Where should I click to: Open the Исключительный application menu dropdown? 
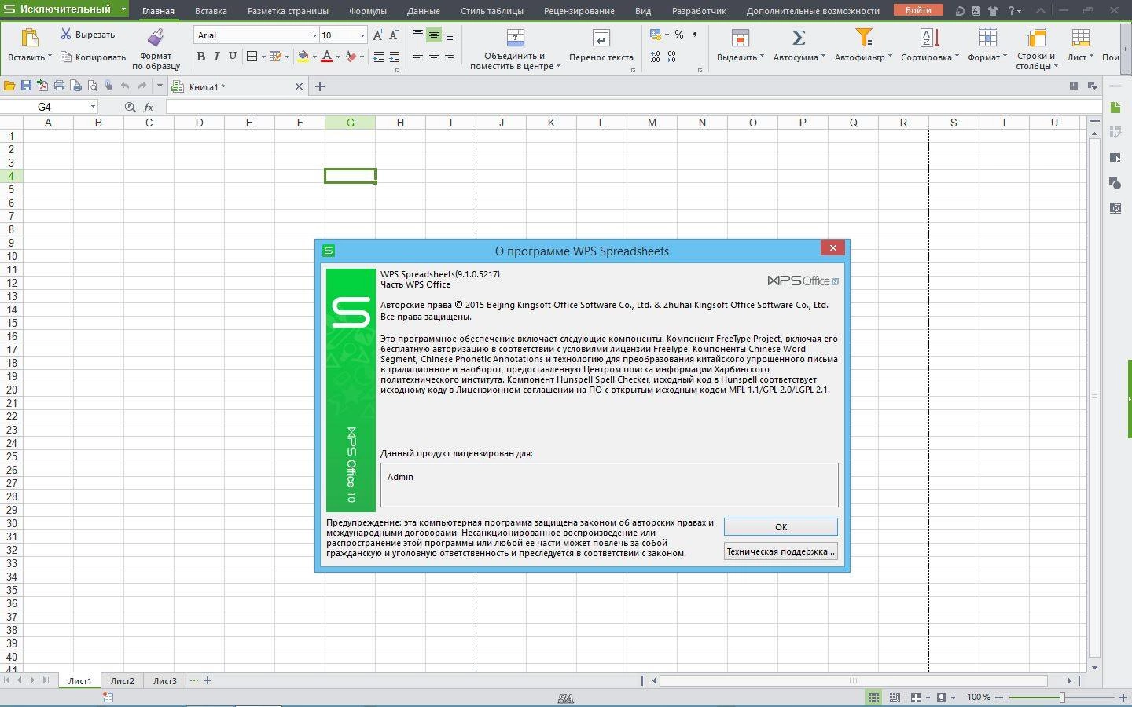tap(123, 9)
